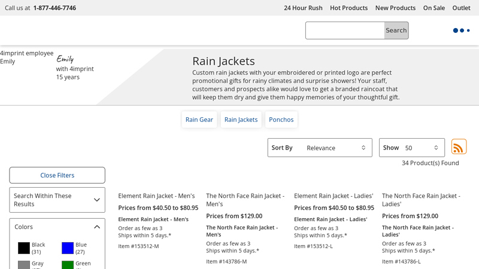This screenshot has width=479, height=269.
Task: Click Item #153512-M text
Action: point(138,246)
